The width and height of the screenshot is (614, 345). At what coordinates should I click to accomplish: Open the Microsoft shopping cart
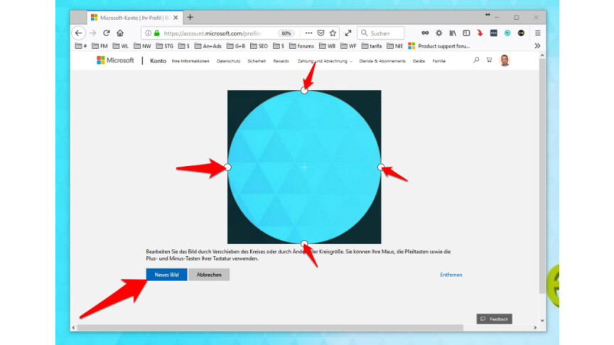tap(489, 60)
